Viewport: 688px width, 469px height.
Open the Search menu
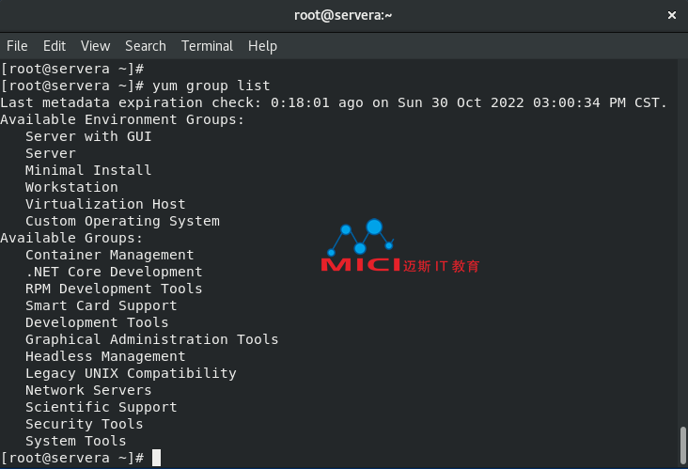tap(145, 46)
